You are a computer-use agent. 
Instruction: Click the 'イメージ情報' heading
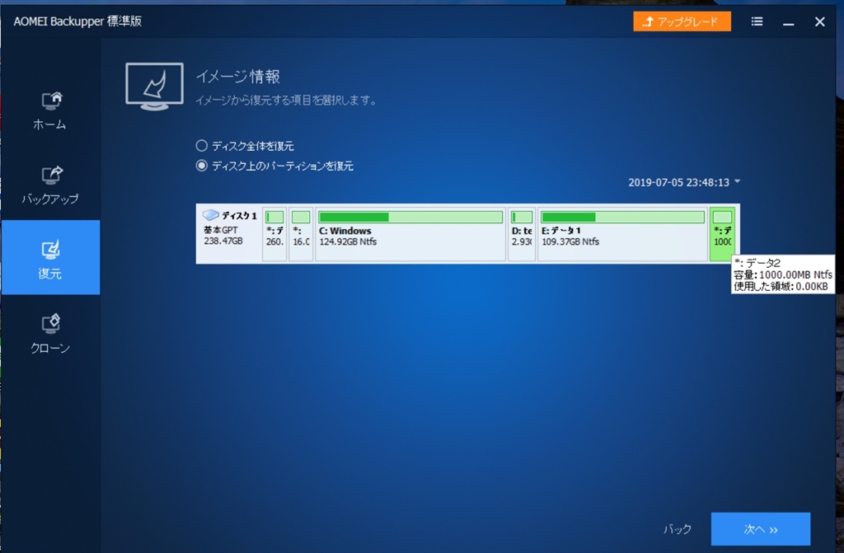coord(237,77)
